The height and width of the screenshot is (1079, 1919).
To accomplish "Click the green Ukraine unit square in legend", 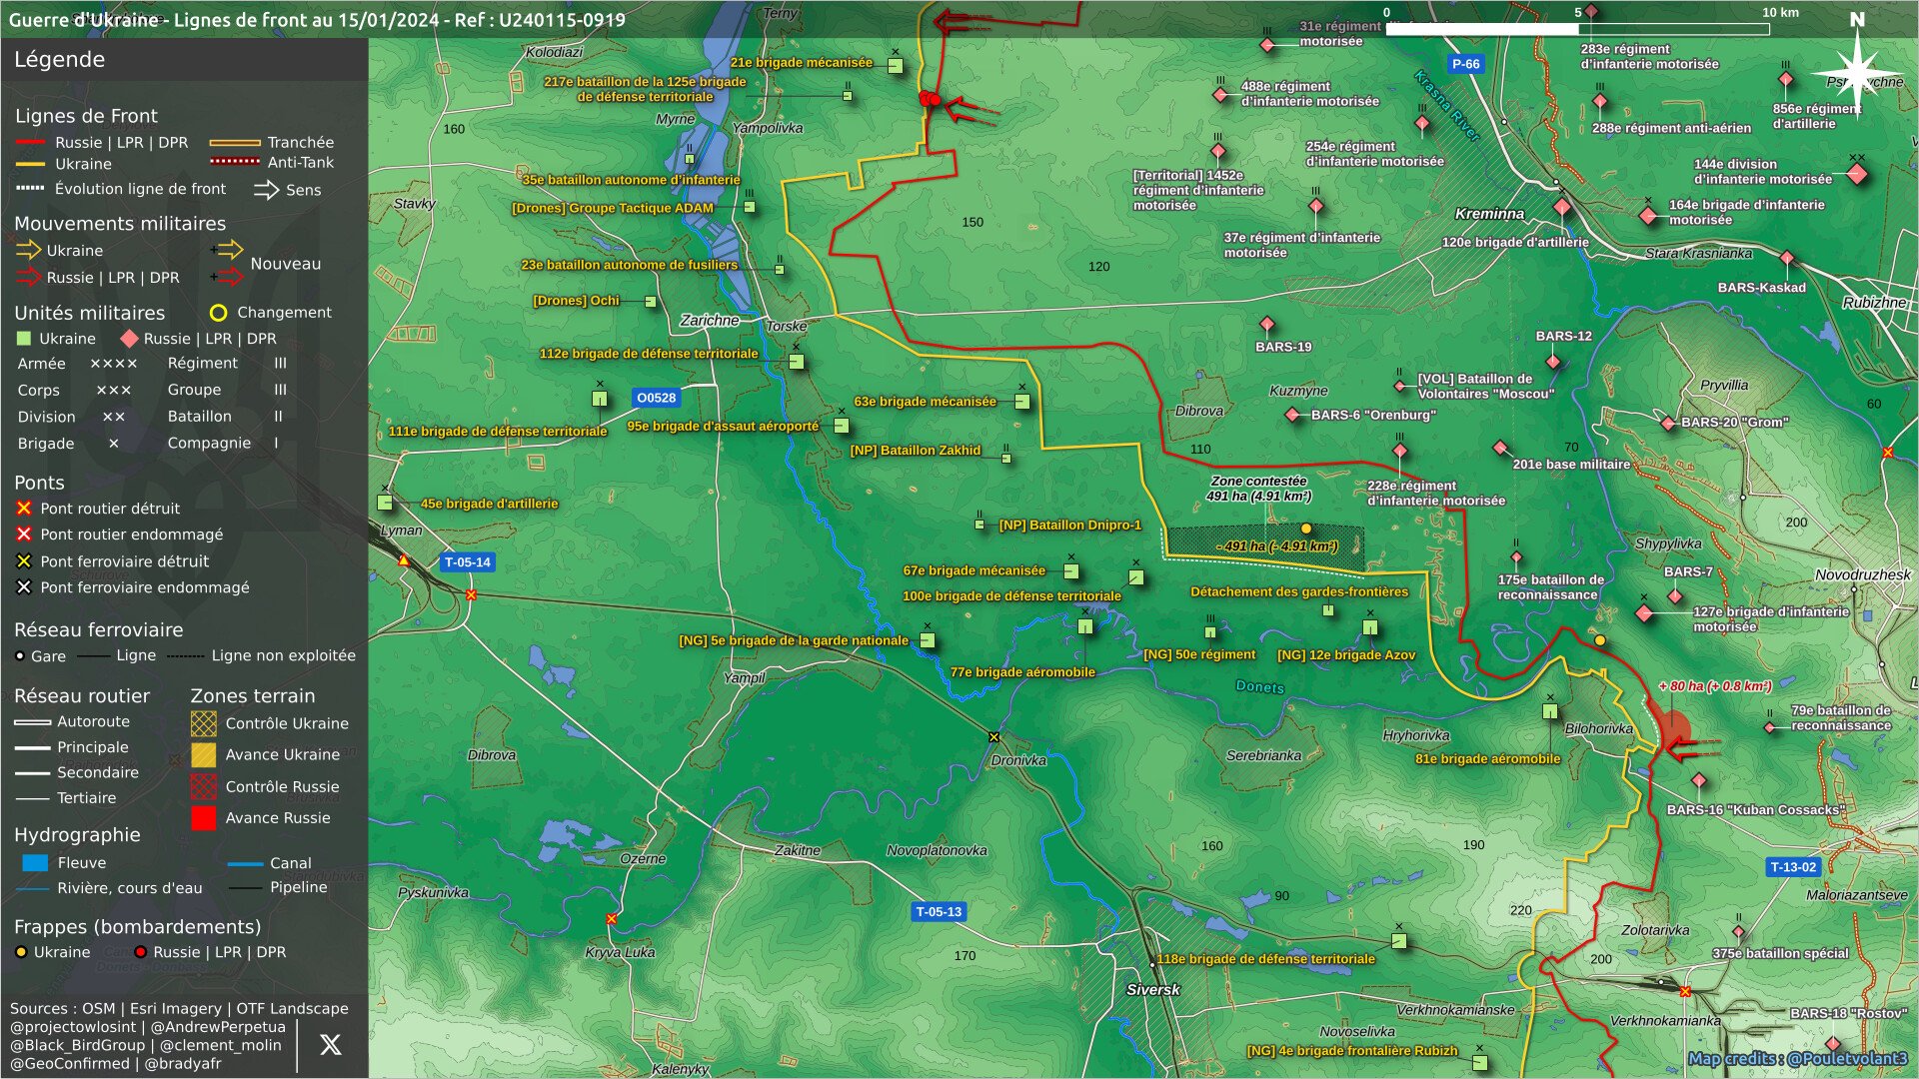I will [x=25, y=339].
